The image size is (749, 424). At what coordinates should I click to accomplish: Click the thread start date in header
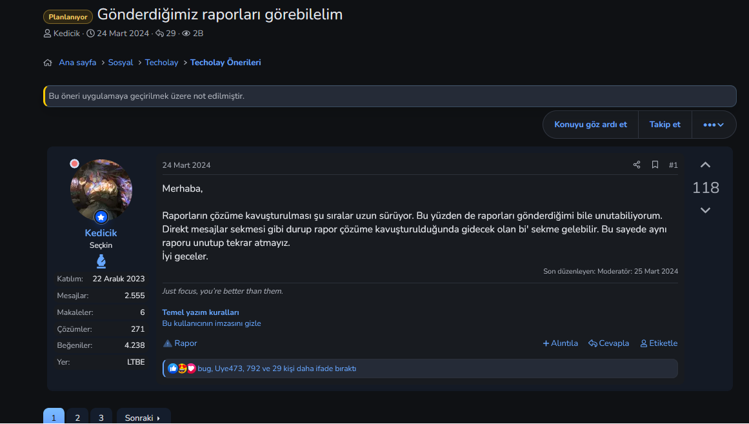click(x=123, y=34)
